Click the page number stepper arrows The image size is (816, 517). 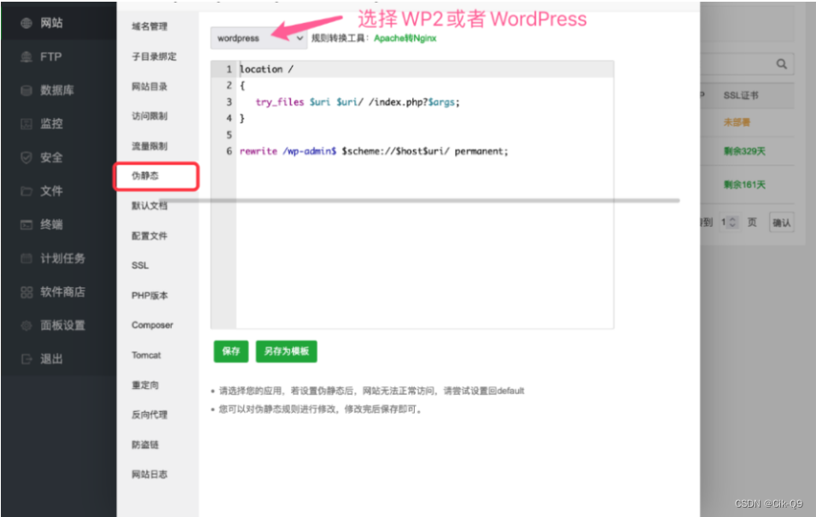tap(732, 222)
